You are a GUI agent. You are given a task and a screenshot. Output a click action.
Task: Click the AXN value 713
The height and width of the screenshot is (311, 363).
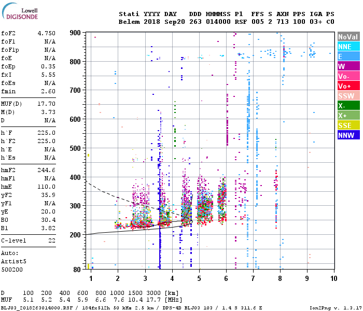click(x=283, y=22)
